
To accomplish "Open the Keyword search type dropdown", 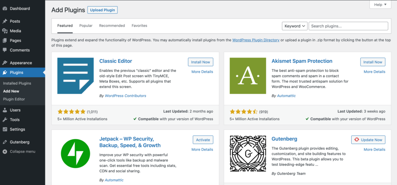I will (295, 26).
